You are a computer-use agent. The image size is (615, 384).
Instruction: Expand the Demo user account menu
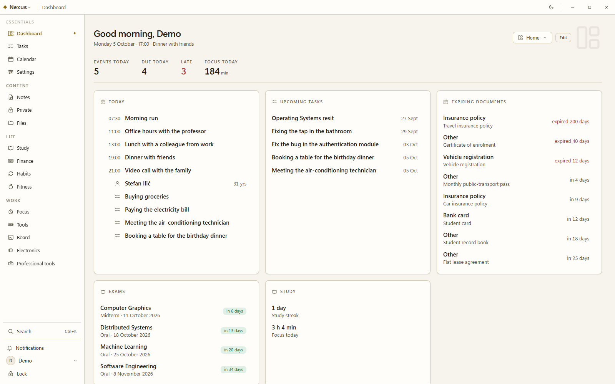coord(42,361)
